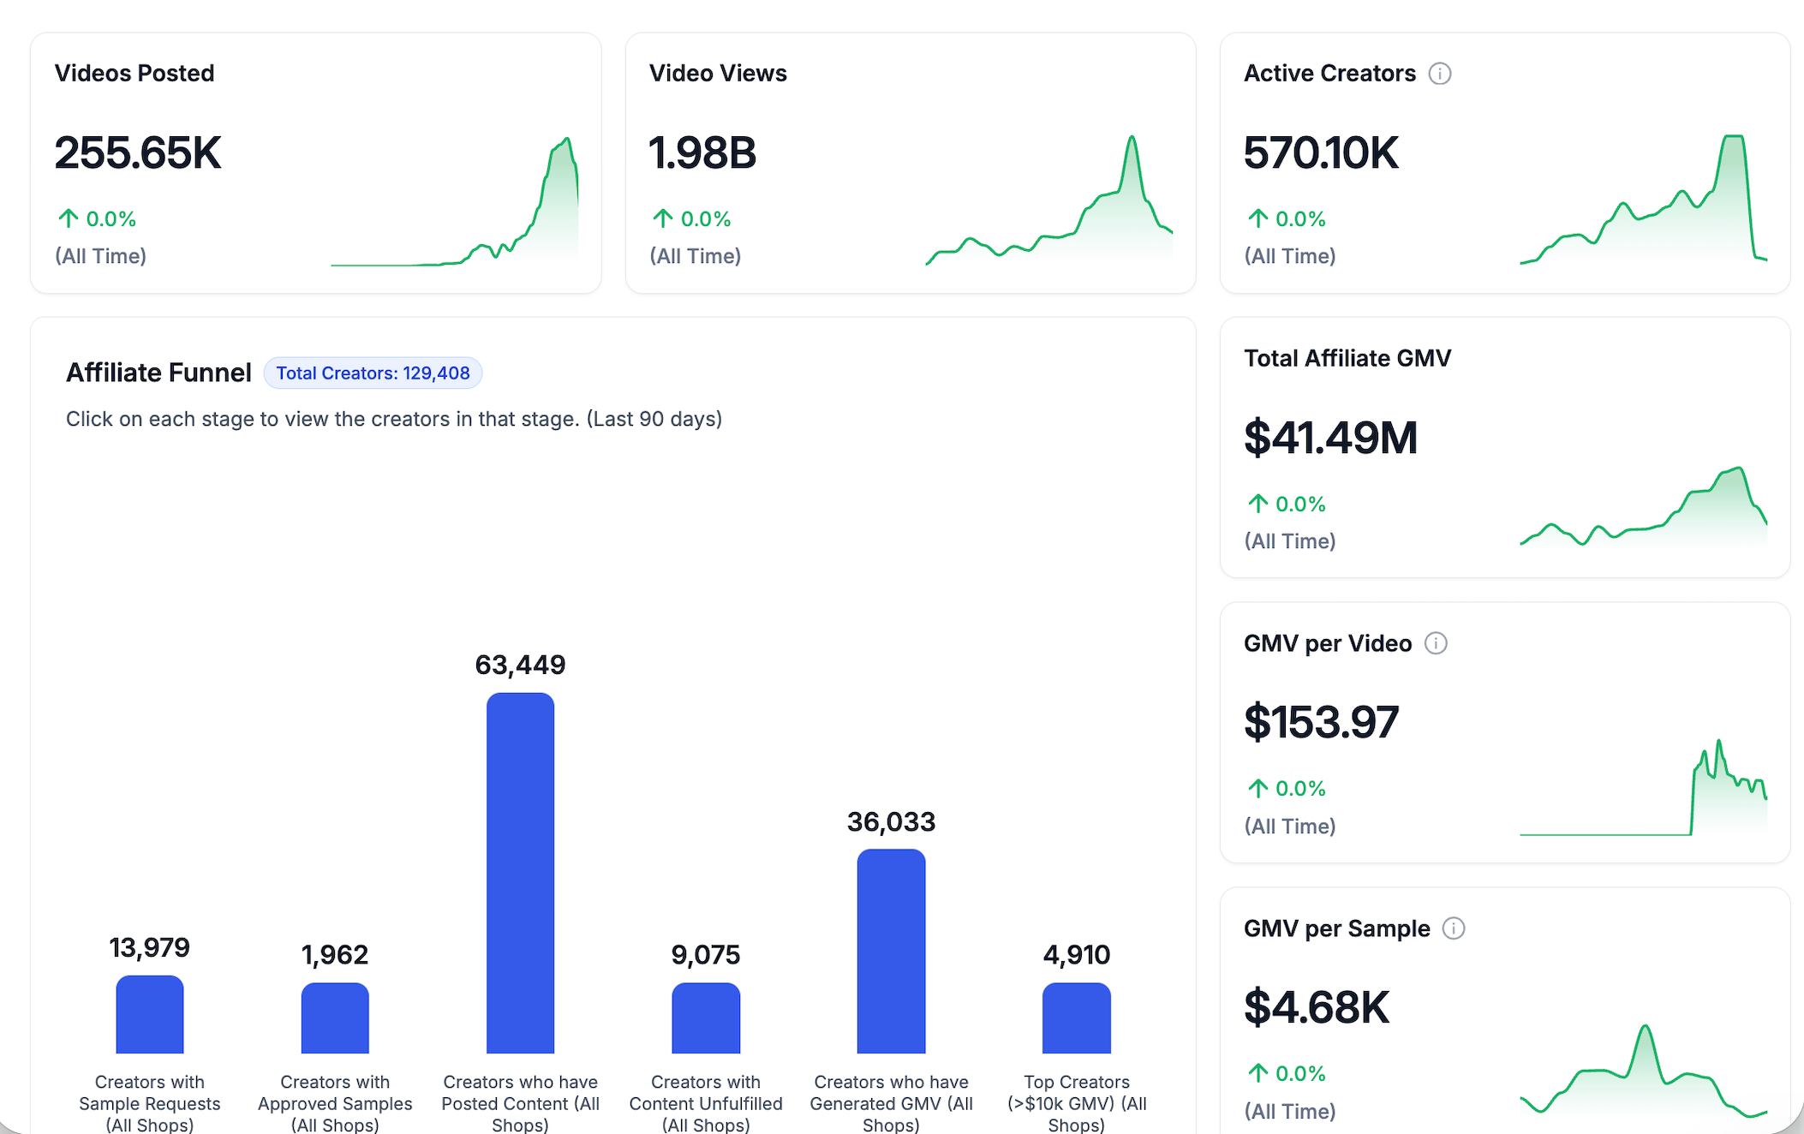Screen dimensions: 1804x1134
Task: Click the Video Views up-arrow trend icon
Action: click(663, 219)
